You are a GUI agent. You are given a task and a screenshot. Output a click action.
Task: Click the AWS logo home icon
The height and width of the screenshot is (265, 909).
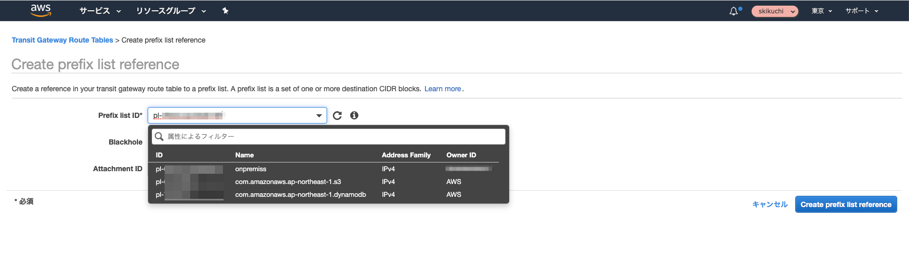pos(41,10)
